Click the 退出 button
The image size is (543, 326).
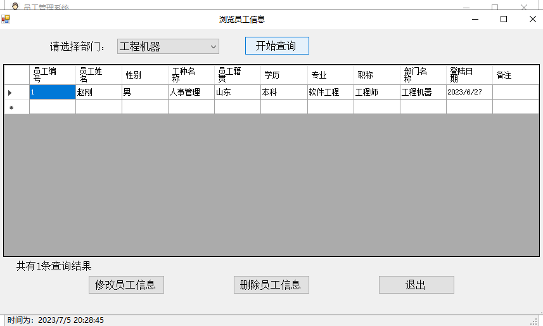click(416, 285)
